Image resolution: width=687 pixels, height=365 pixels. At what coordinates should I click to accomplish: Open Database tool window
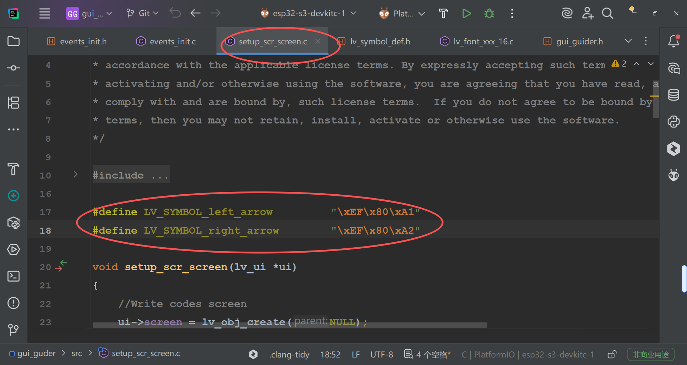674,95
